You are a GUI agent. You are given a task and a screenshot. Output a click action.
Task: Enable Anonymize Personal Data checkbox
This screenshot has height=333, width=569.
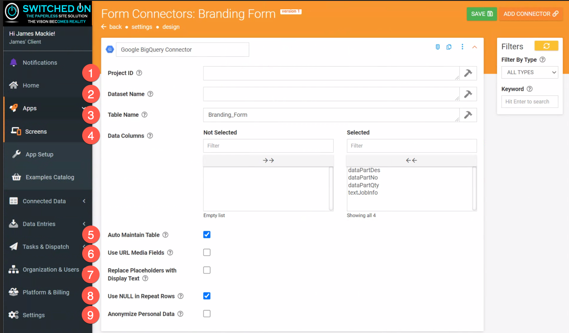207,313
